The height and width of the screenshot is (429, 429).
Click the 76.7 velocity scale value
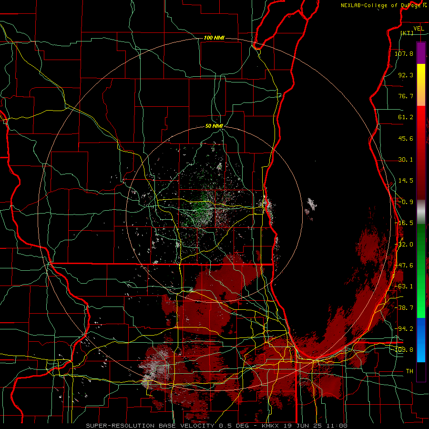[406, 96]
